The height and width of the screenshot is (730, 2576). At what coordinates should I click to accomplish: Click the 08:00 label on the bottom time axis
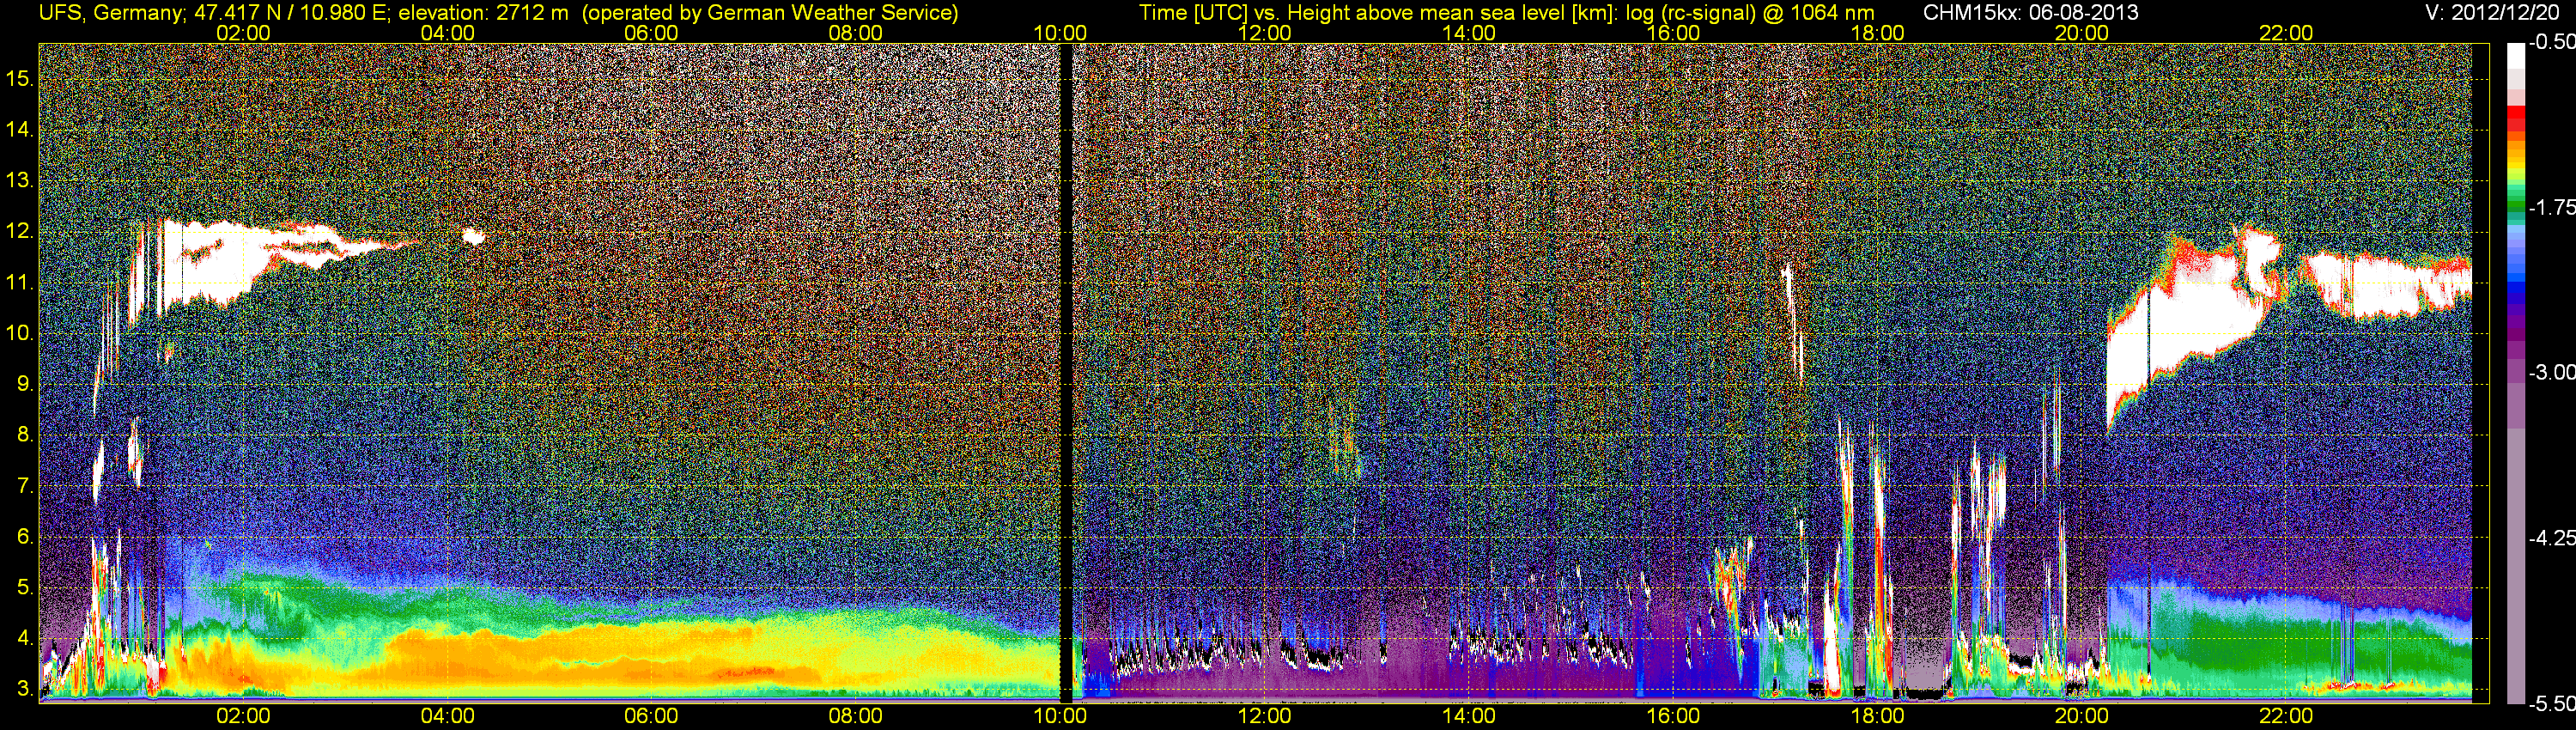856,716
